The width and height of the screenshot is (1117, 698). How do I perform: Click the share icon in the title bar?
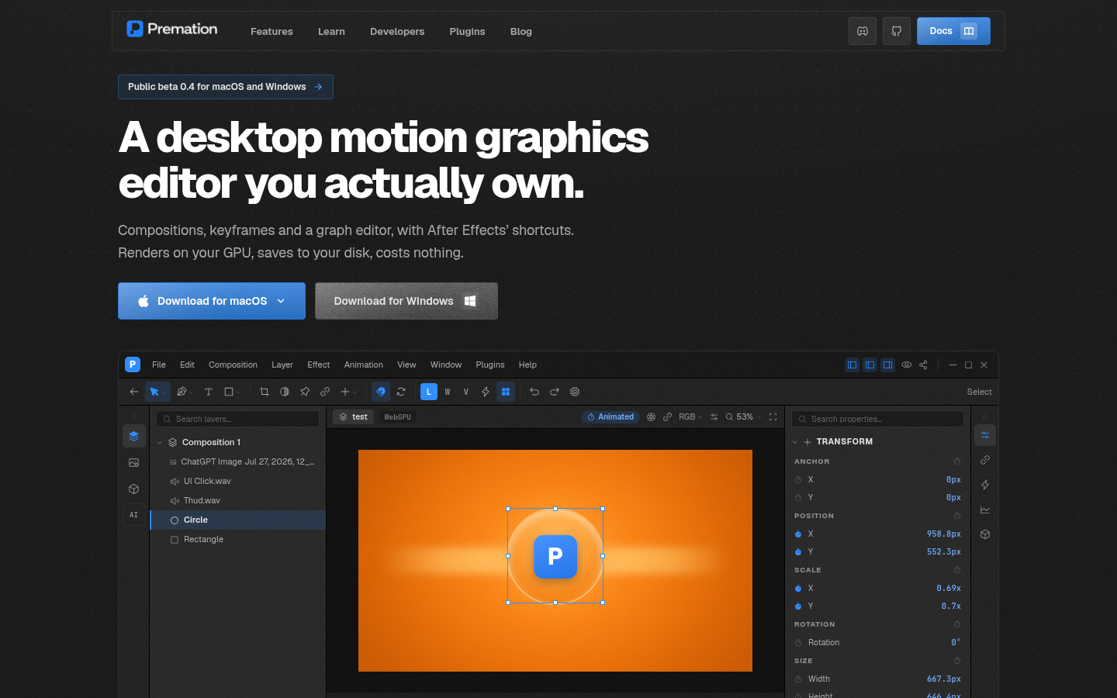[x=923, y=365]
